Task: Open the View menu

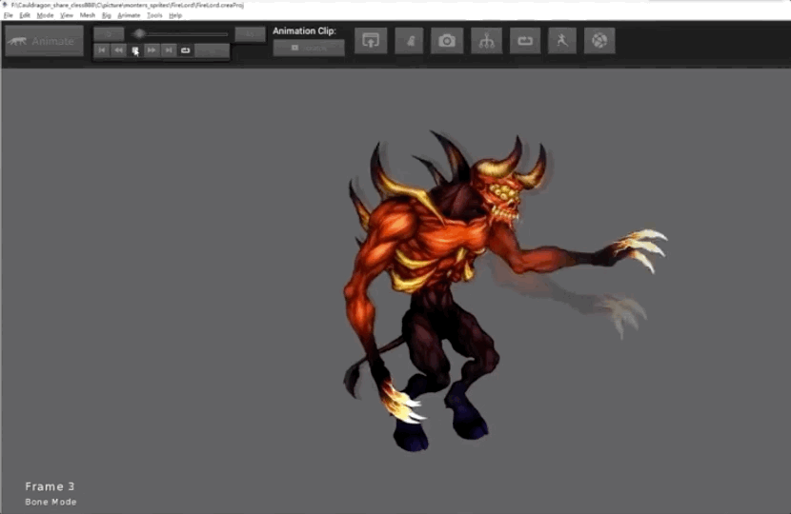Action: point(67,15)
